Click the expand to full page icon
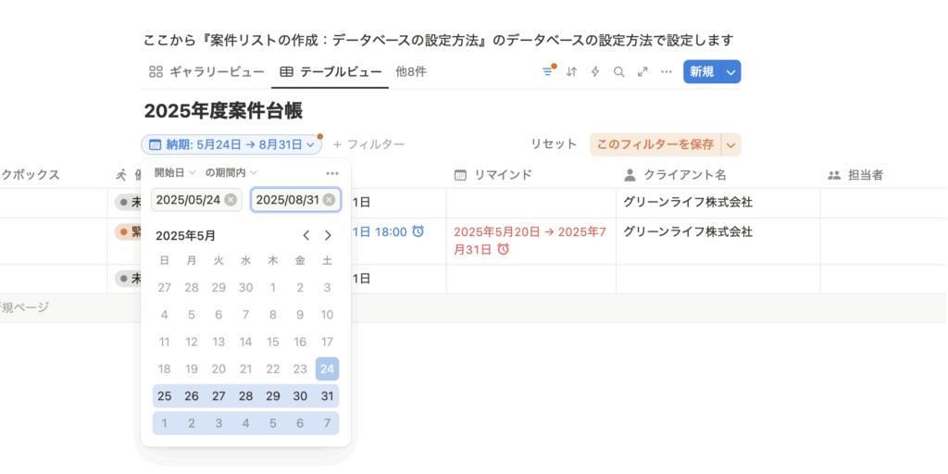This screenshot has height=474, width=948. click(642, 71)
